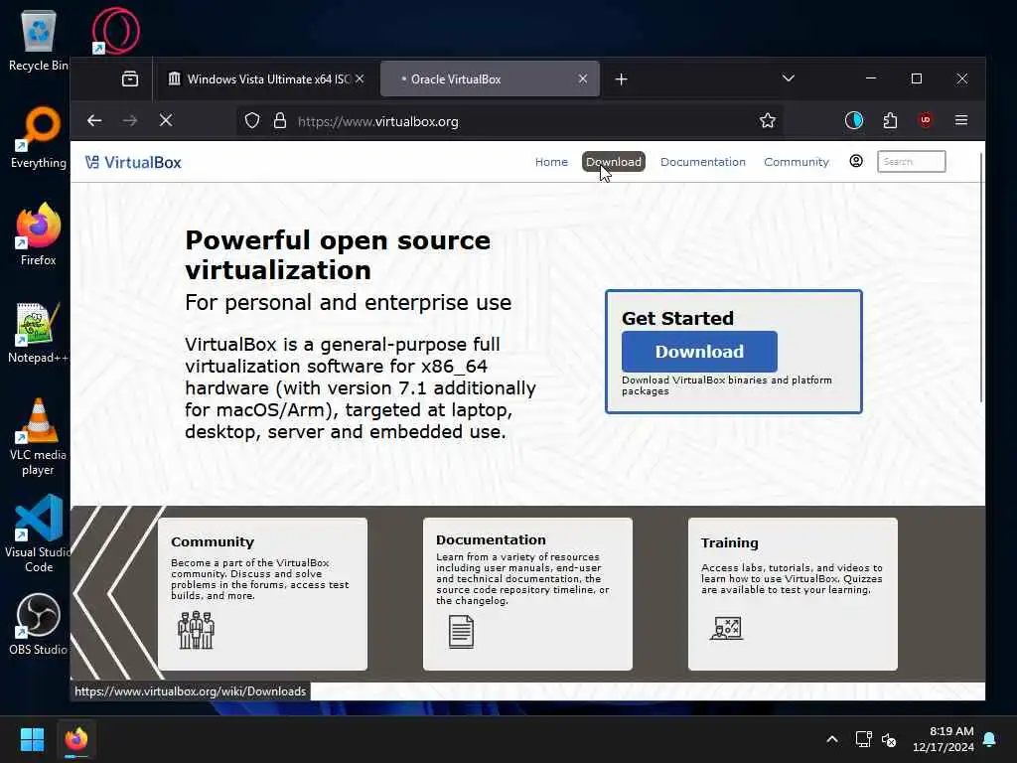The width and height of the screenshot is (1017, 763).
Task: Open the Community card heading
Action: tap(213, 541)
